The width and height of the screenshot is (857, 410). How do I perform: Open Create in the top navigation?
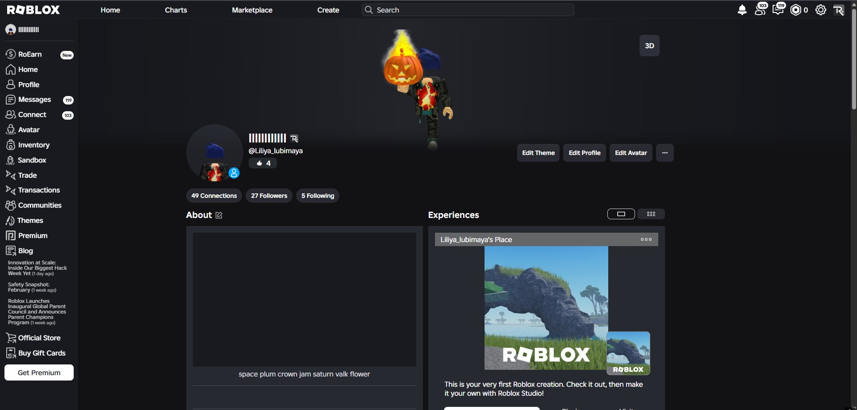click(x=328, y=10)
